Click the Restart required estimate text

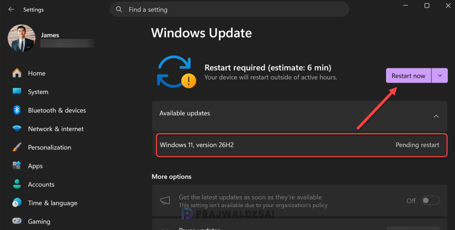268,67
